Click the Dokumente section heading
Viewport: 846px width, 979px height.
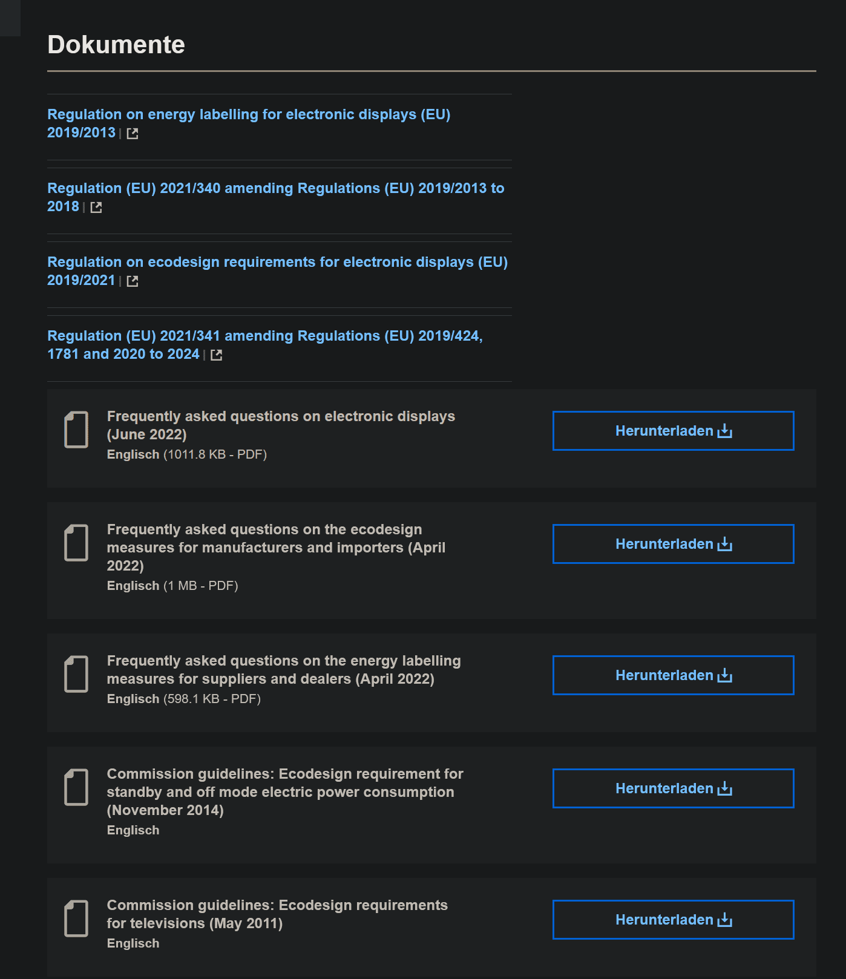click(x=116, y=45)
